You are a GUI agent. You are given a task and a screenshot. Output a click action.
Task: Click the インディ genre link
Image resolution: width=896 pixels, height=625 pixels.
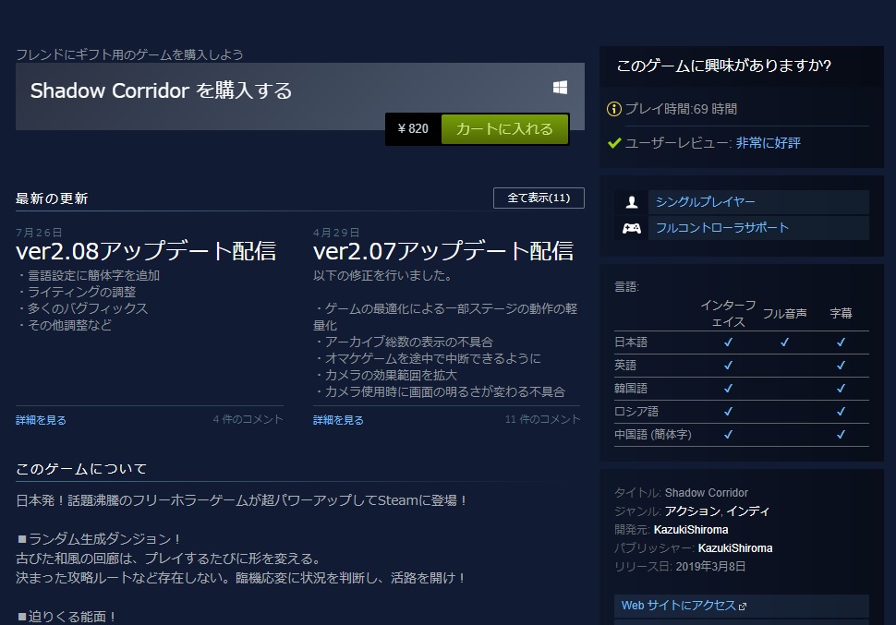(747, 511)
